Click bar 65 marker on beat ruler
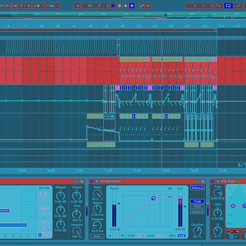The height and width of the screenshot is (246, 246). pyautogui.click(x=123, y=26)
